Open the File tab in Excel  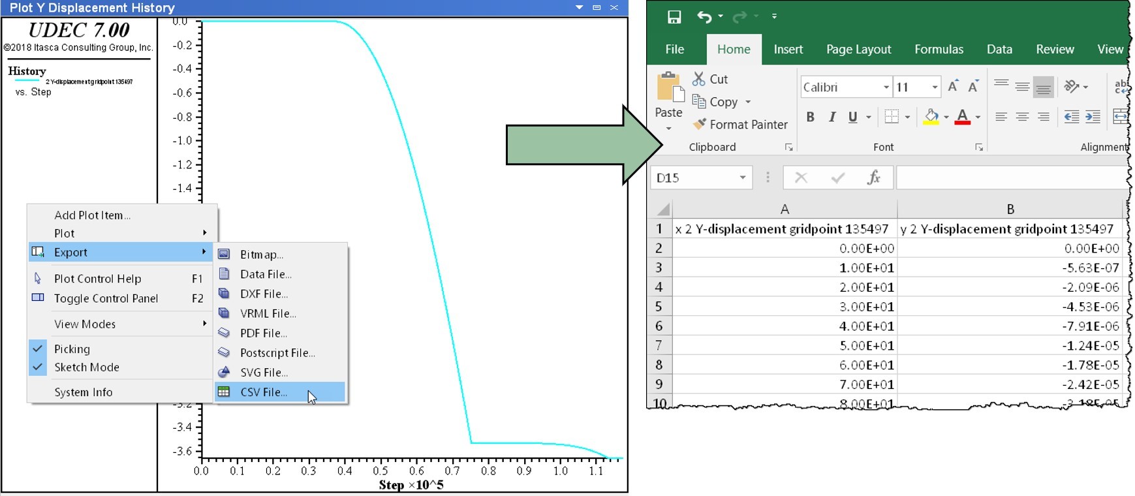(674, 49)
